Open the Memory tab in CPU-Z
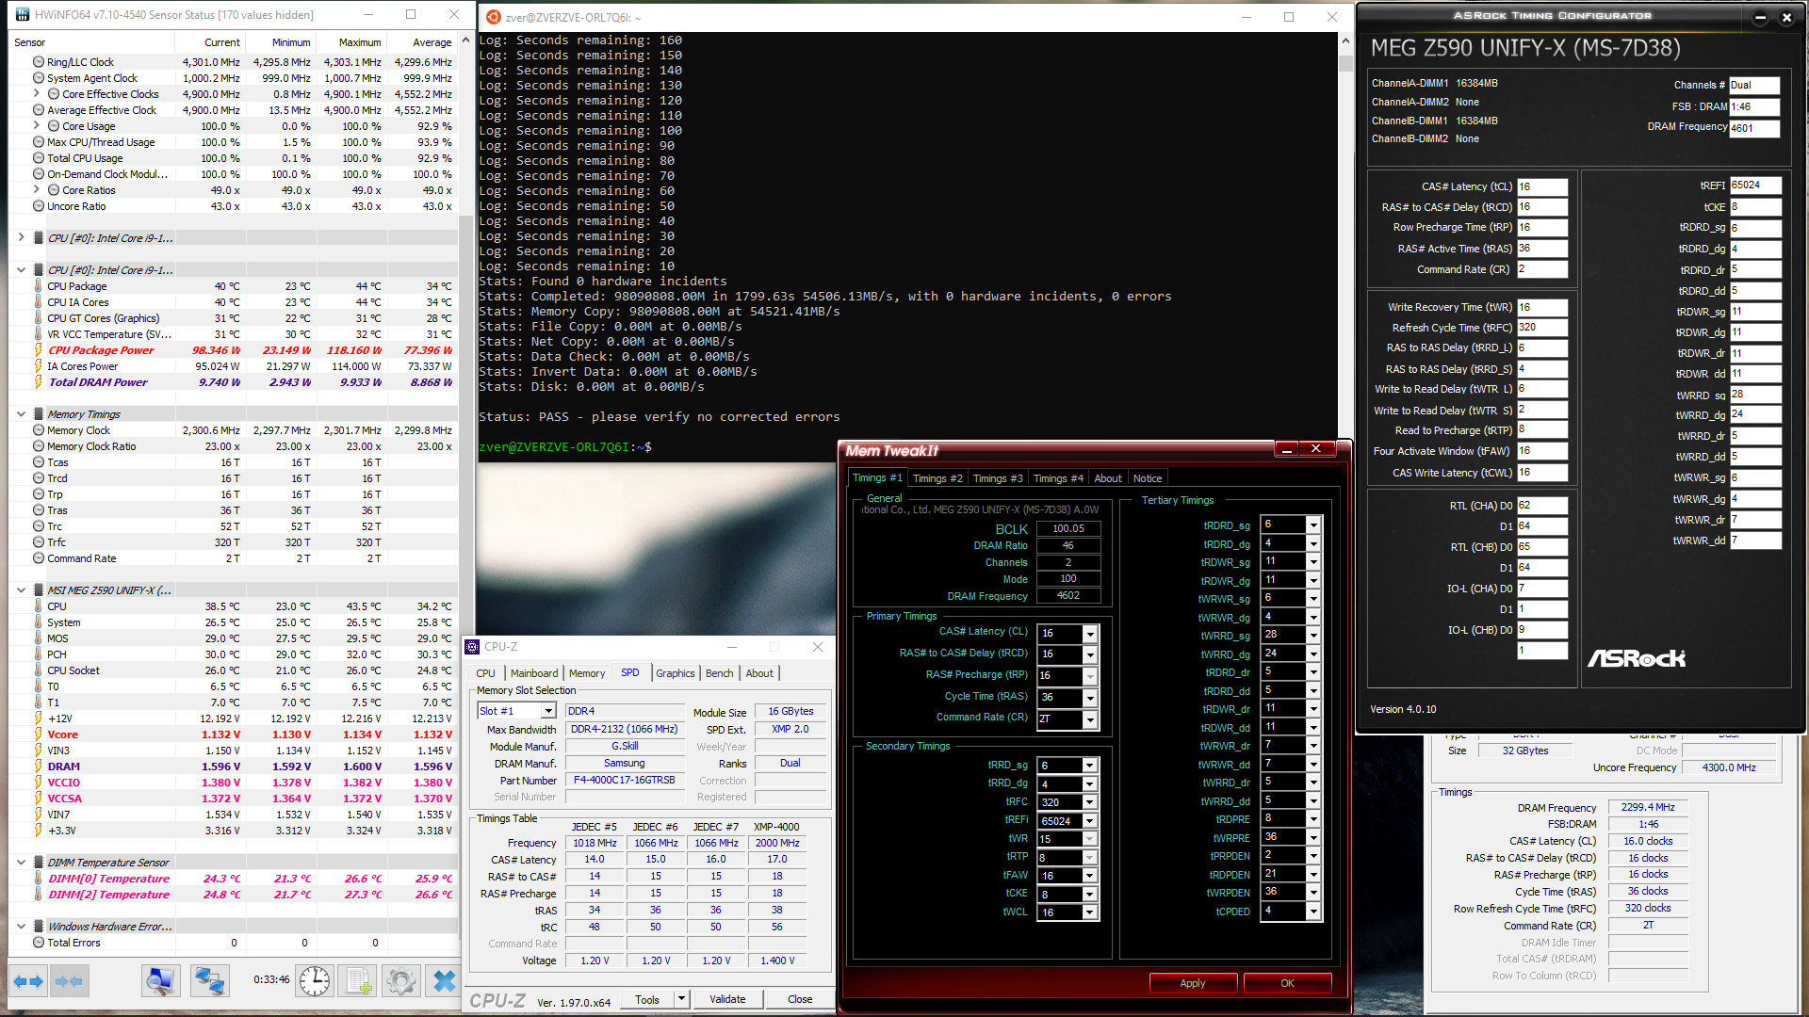Image resolution: width=1809 pixels, height=1017 pixels. tap(587, 673)
